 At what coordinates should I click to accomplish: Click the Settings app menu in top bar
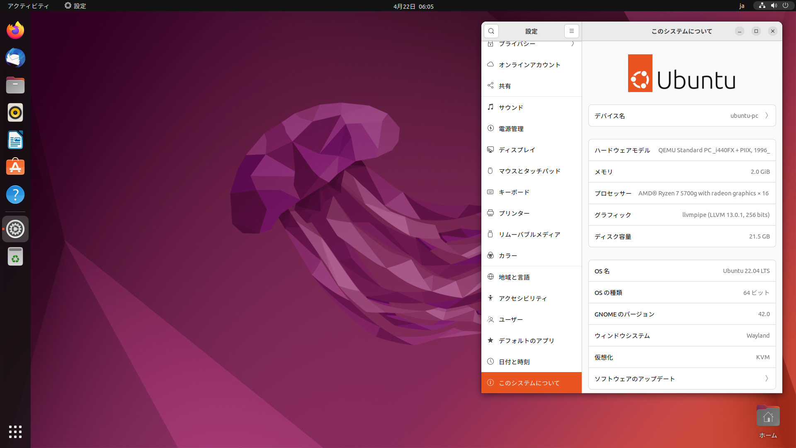pos(75,6)
